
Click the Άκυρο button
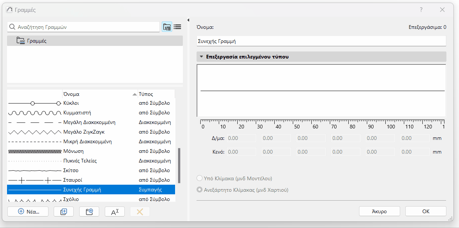[x=379, y=211]
